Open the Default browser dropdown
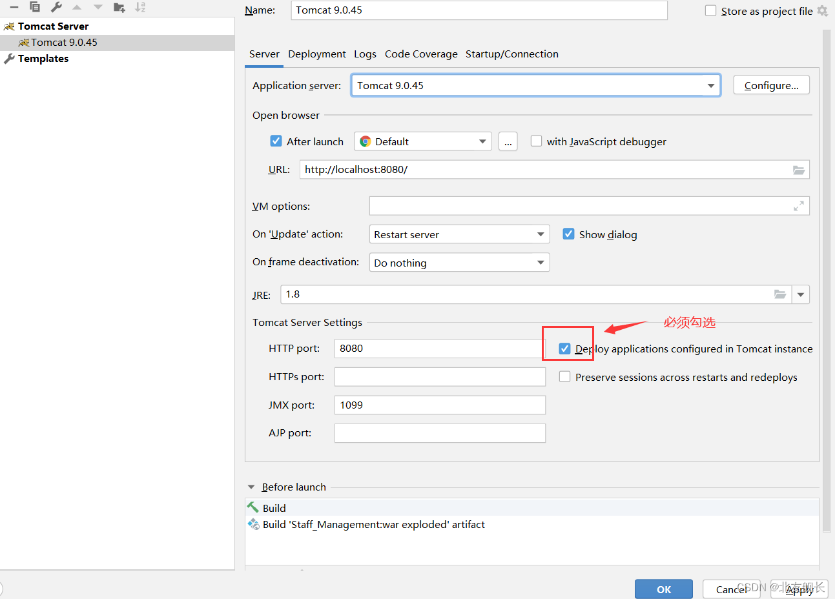The width and height of the screenshot is (835, 599). pos(423,141)
